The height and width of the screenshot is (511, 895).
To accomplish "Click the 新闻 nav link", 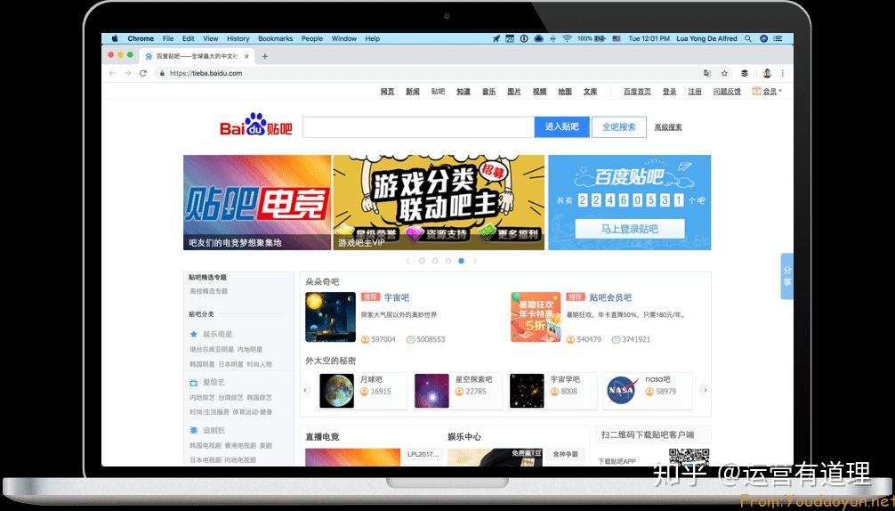I will pos(413,92).
